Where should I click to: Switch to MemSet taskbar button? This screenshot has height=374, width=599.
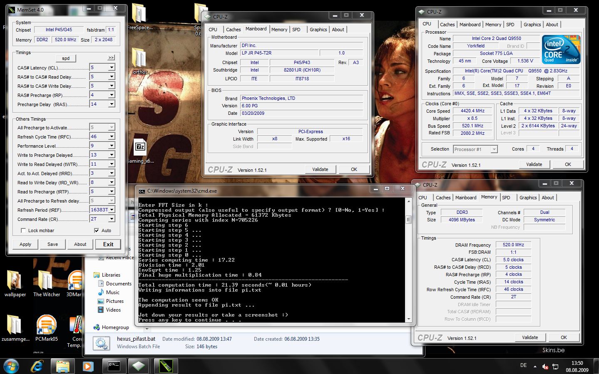(x=166, y=366)
